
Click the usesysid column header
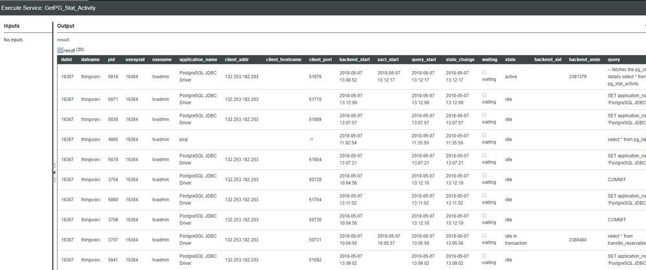[x=135, y=59]
